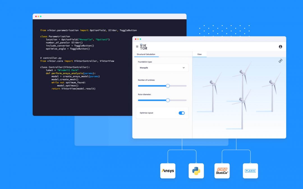
Task: Click the "include_converter = ToggleButton()" line
Action: (70, 46)
